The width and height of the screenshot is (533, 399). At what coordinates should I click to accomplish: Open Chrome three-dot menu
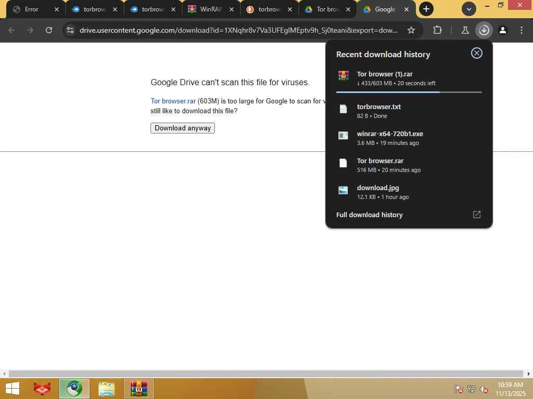point(522,30)
